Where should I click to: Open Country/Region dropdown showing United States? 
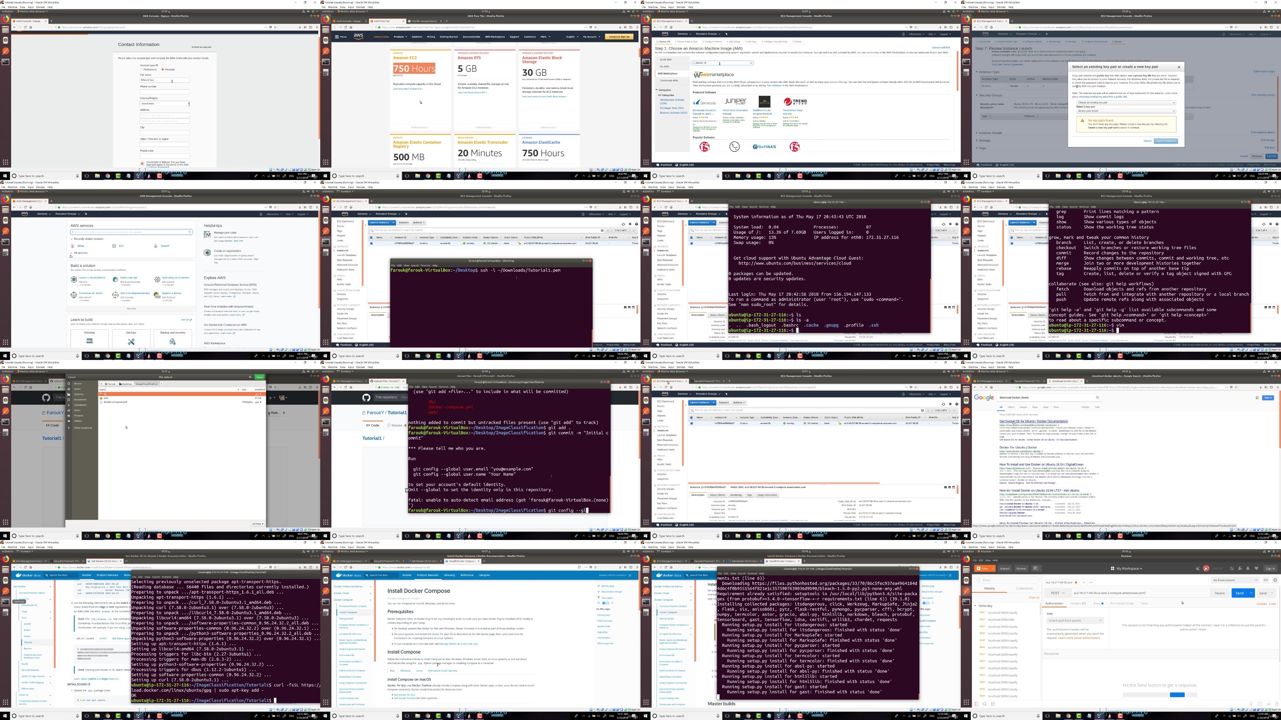click(x=165, y=103)
